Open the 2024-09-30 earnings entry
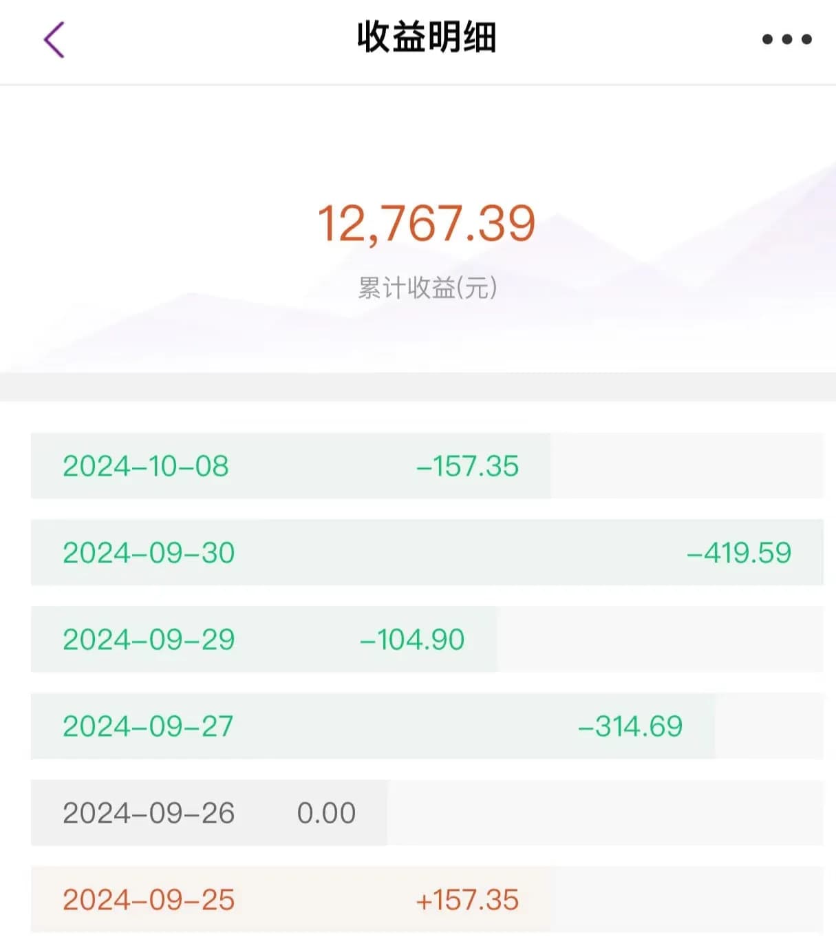This screenshot has height=948, width=836. (427, 553)
